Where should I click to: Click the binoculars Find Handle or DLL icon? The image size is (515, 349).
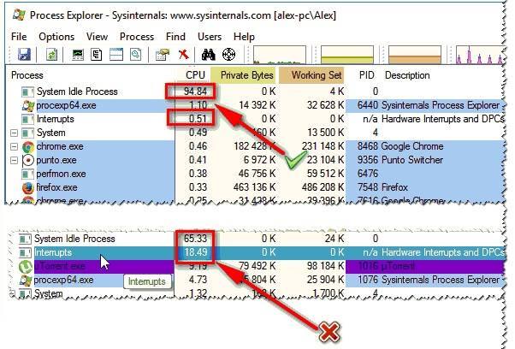click(208, 54)
